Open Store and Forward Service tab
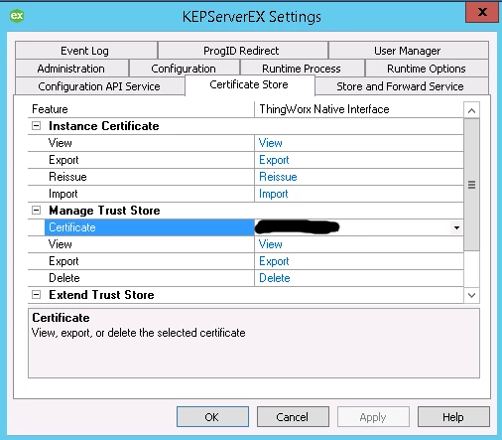Viewport: 502px width, 440px height. tap(401, 86)
